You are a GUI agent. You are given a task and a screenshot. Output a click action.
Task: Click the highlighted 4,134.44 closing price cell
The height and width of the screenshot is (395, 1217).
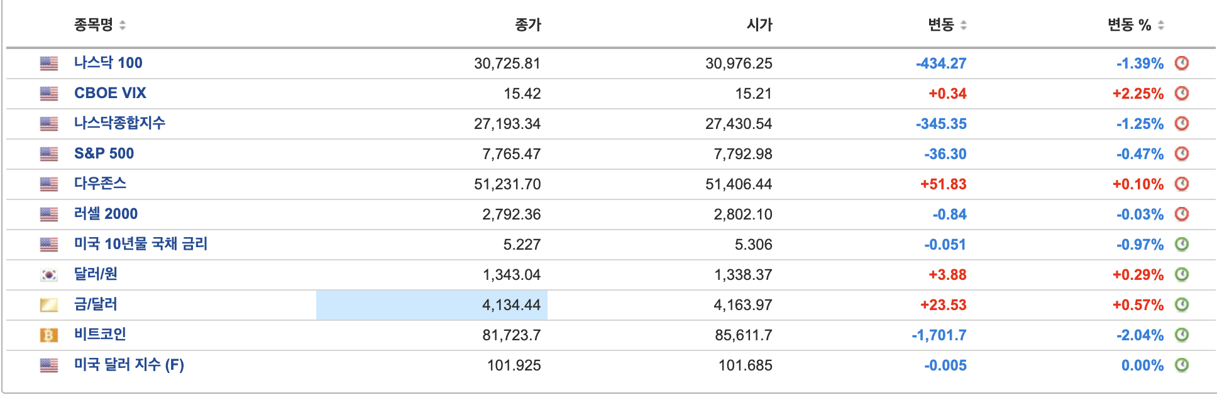[x=432, y=305]
